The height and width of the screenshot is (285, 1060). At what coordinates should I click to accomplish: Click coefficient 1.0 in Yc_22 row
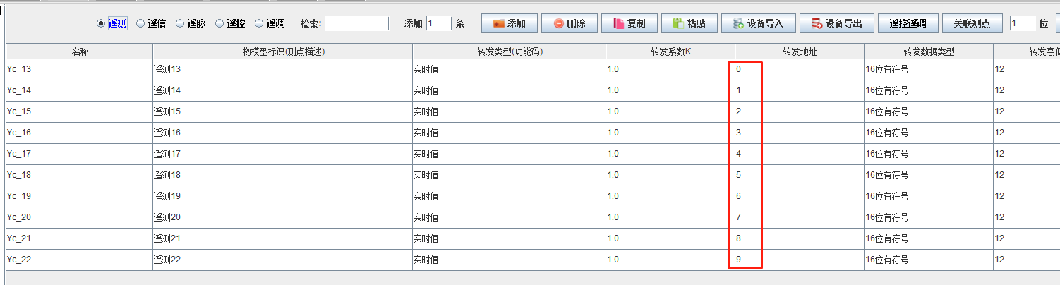[670, 260]
